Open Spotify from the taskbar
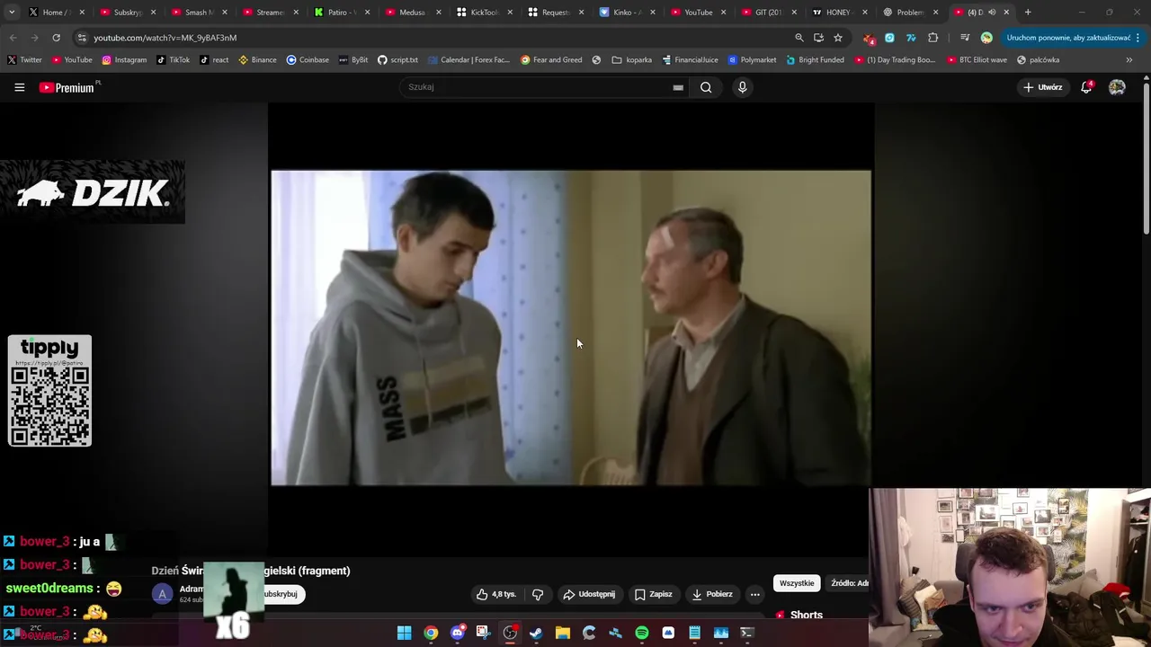 tap(642, 634)
